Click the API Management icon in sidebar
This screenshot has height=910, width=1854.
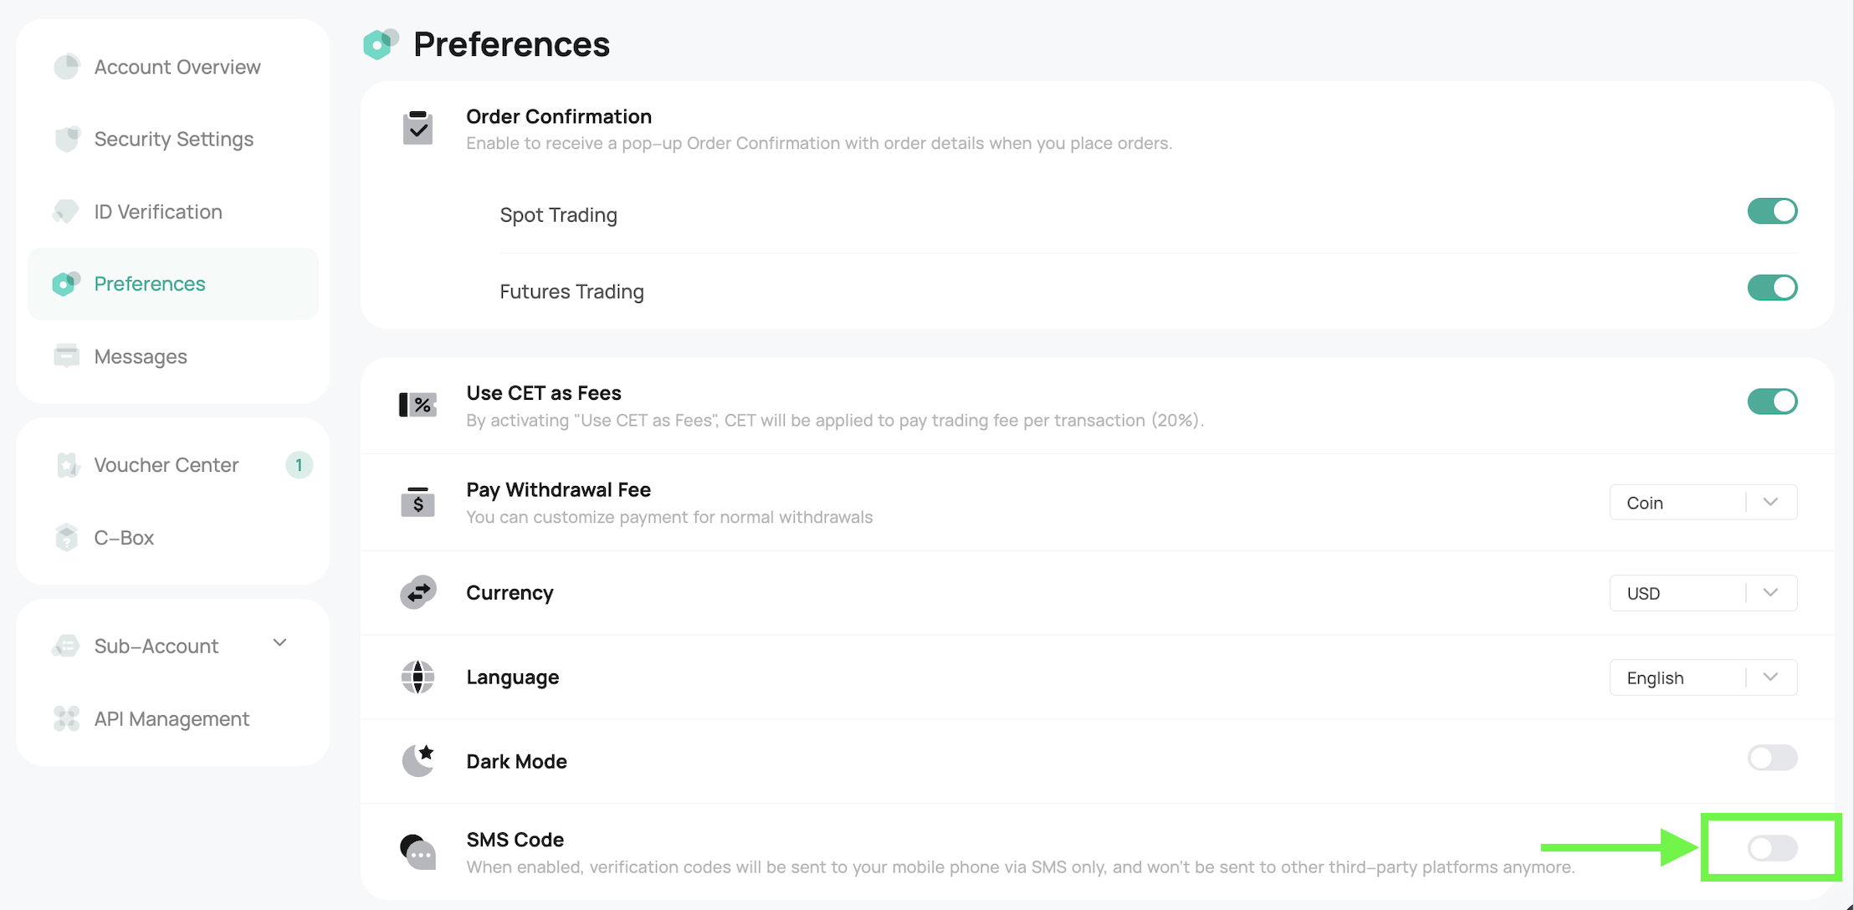[x=66, y=718]
